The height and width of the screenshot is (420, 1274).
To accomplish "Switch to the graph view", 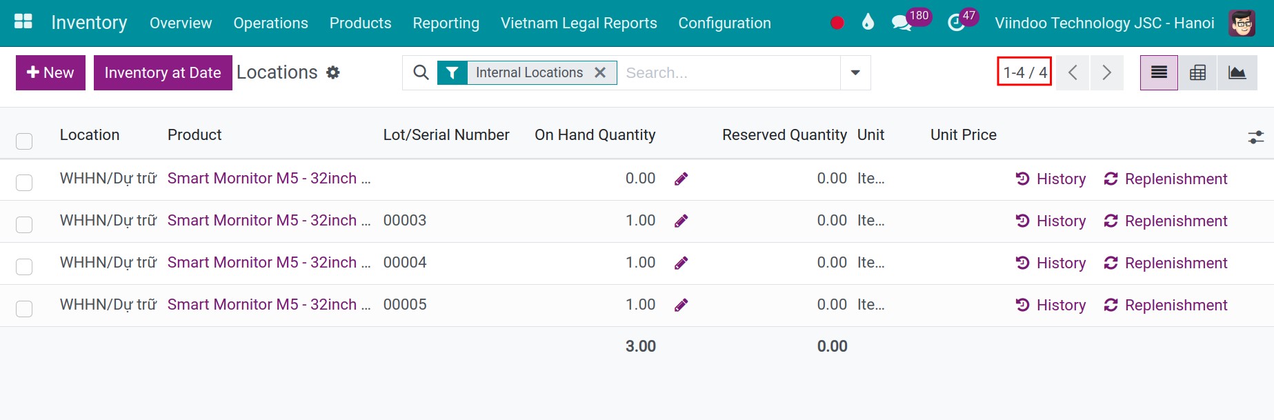I will pos(1237,72).
